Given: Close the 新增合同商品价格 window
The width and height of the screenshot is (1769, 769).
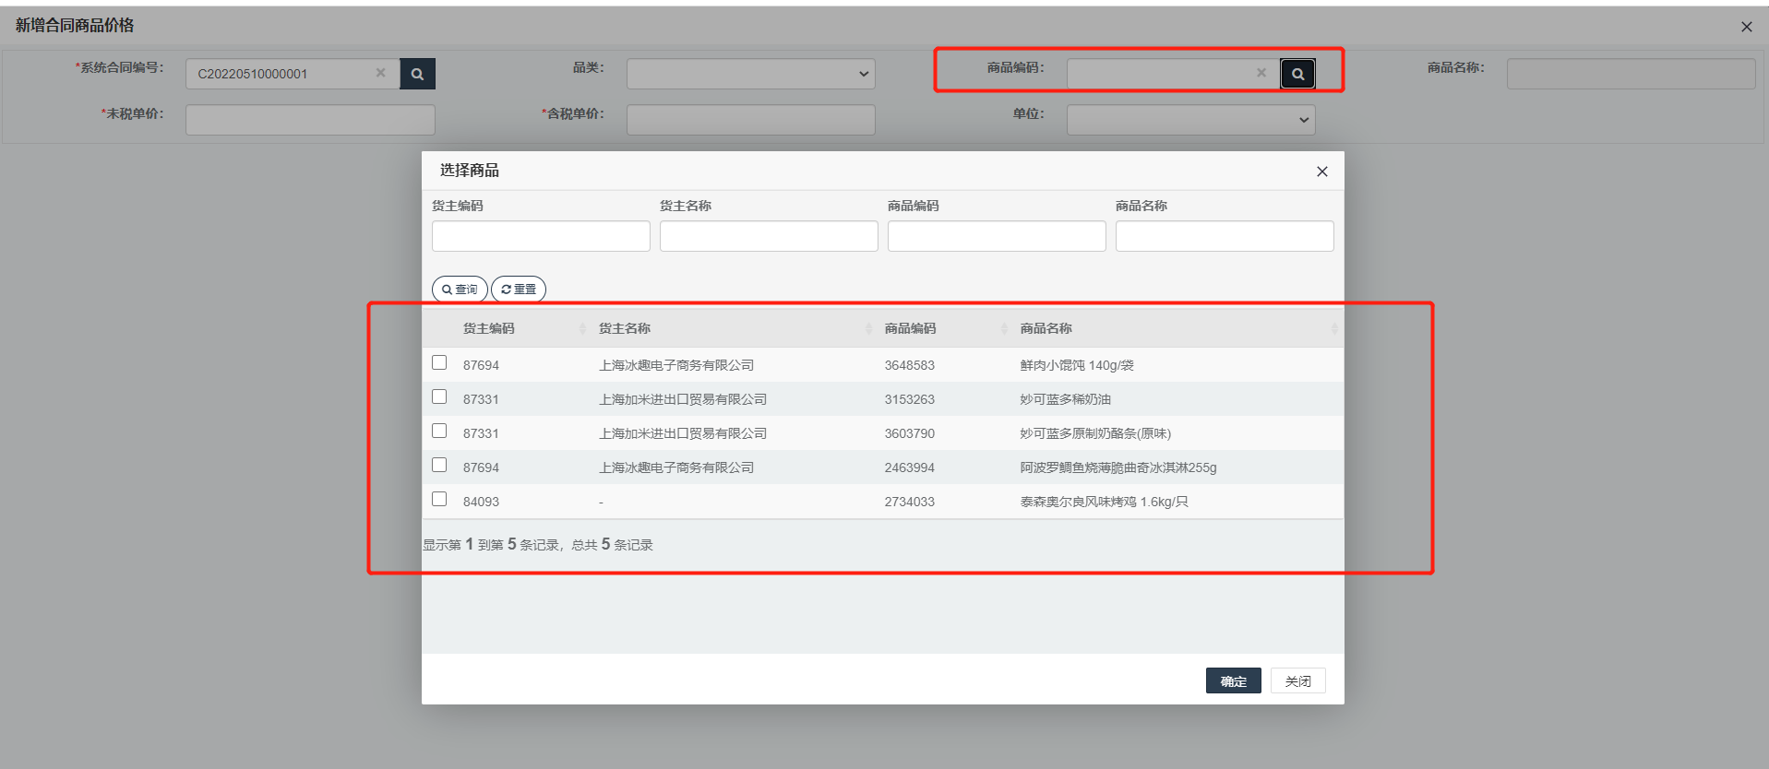Looking at the screenshot, I should pyautogui.click(x=1746, y=27).
